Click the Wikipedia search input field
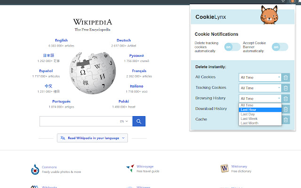Viewport: 301px width, 188px height. pos(78,121)
